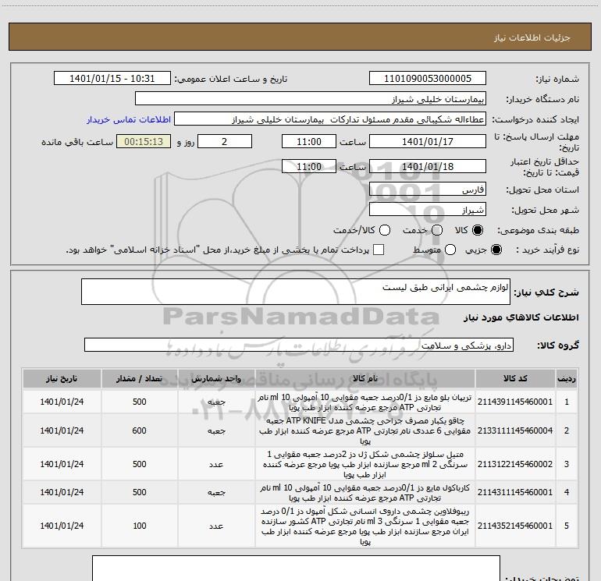Screen dimensions: 601x581
Task: Click the general description لوازم چشمی ایرانی text area
Action: click(x=296, y=292)
